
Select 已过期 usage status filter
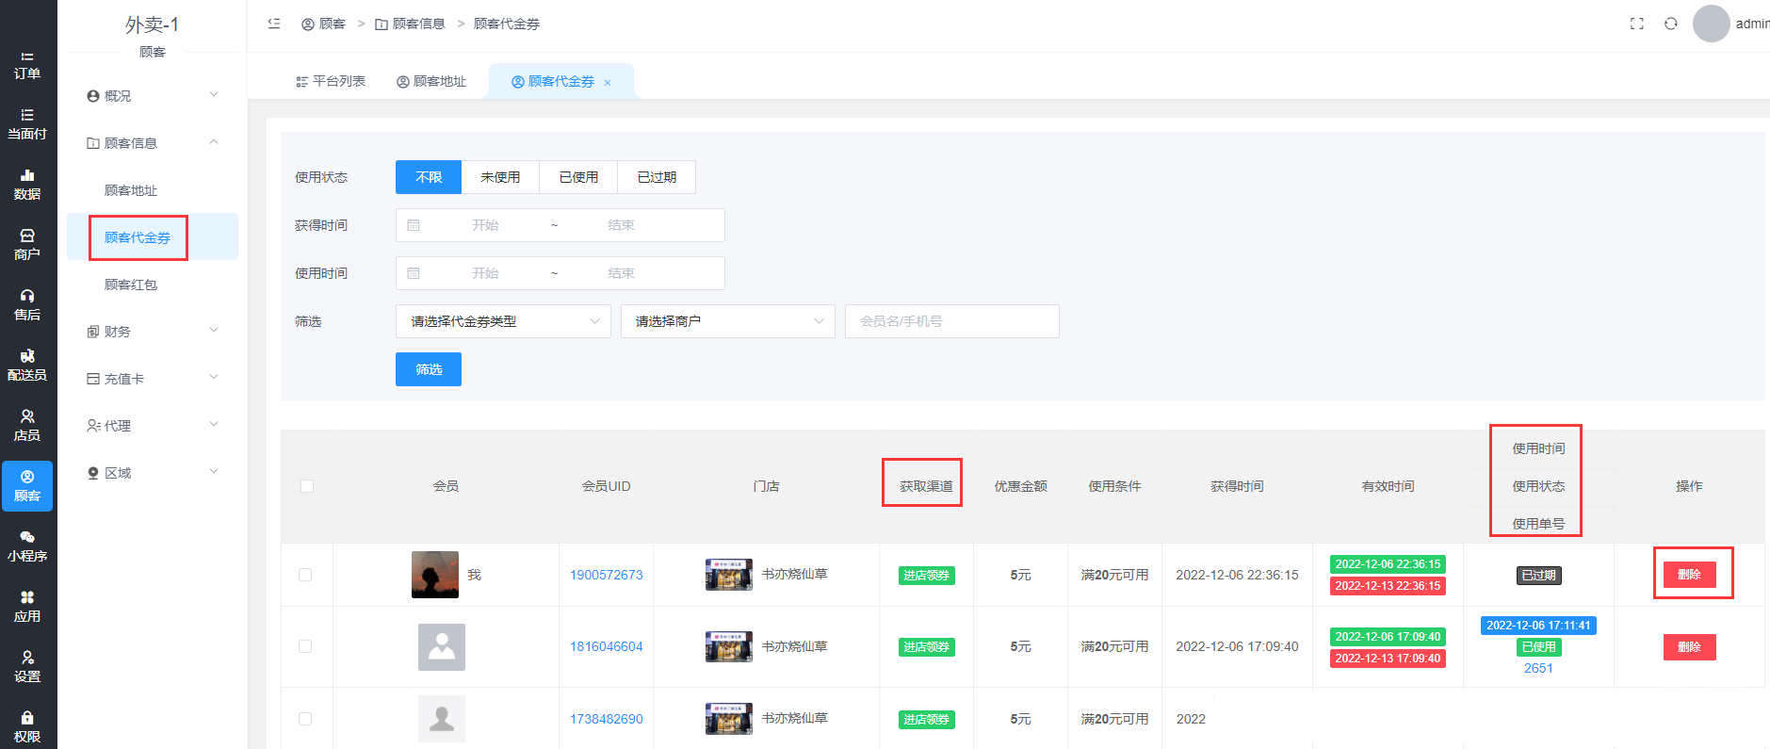(x=657, y=177)
